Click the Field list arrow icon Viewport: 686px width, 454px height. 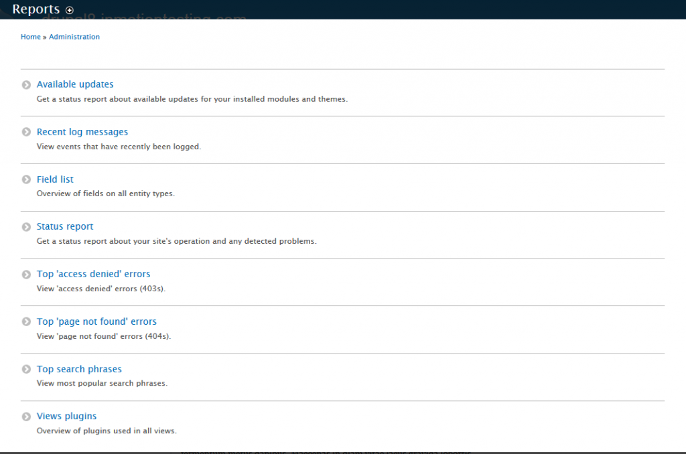pyautogui.click(x=26, y=179)
